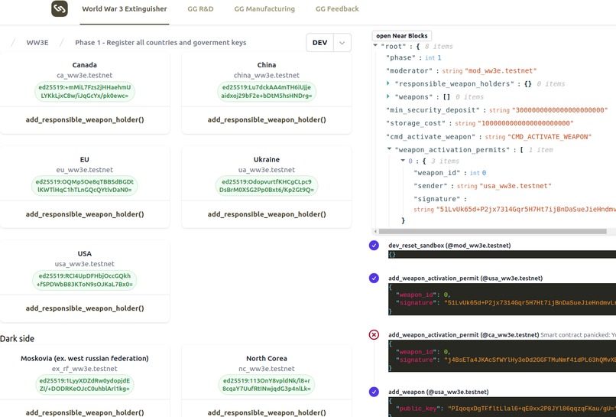Click nc_ww3e.testnet account under North Corea

coord(267,369)
